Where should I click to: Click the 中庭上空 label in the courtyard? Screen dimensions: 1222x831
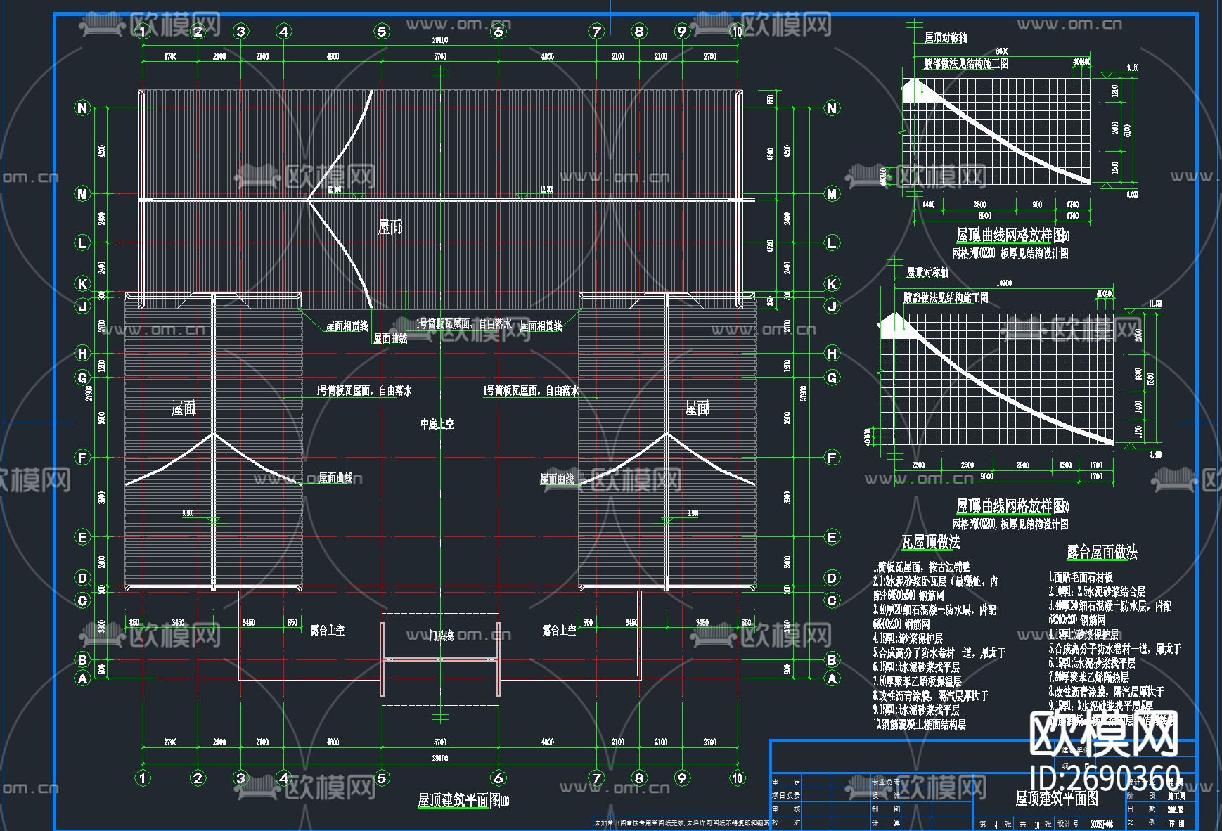tap(437, 424)
